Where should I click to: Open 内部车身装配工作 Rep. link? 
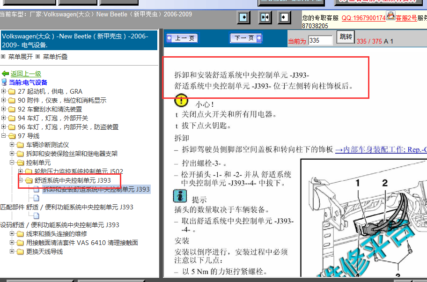381,149
